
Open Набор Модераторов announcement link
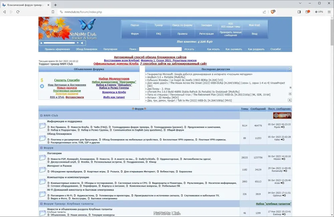click(x=114, y=79)
